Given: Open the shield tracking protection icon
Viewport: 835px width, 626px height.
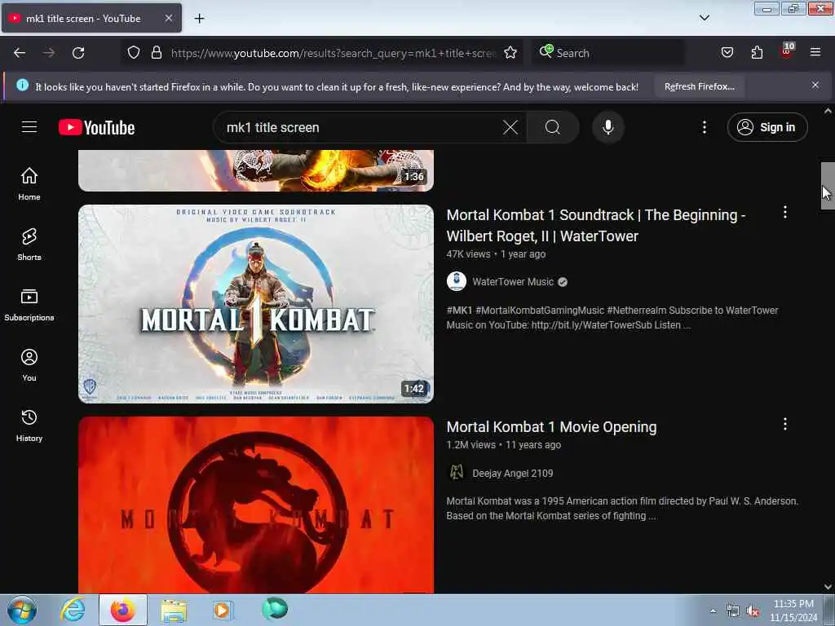Looking at the screenshot, I should (134, 53).
